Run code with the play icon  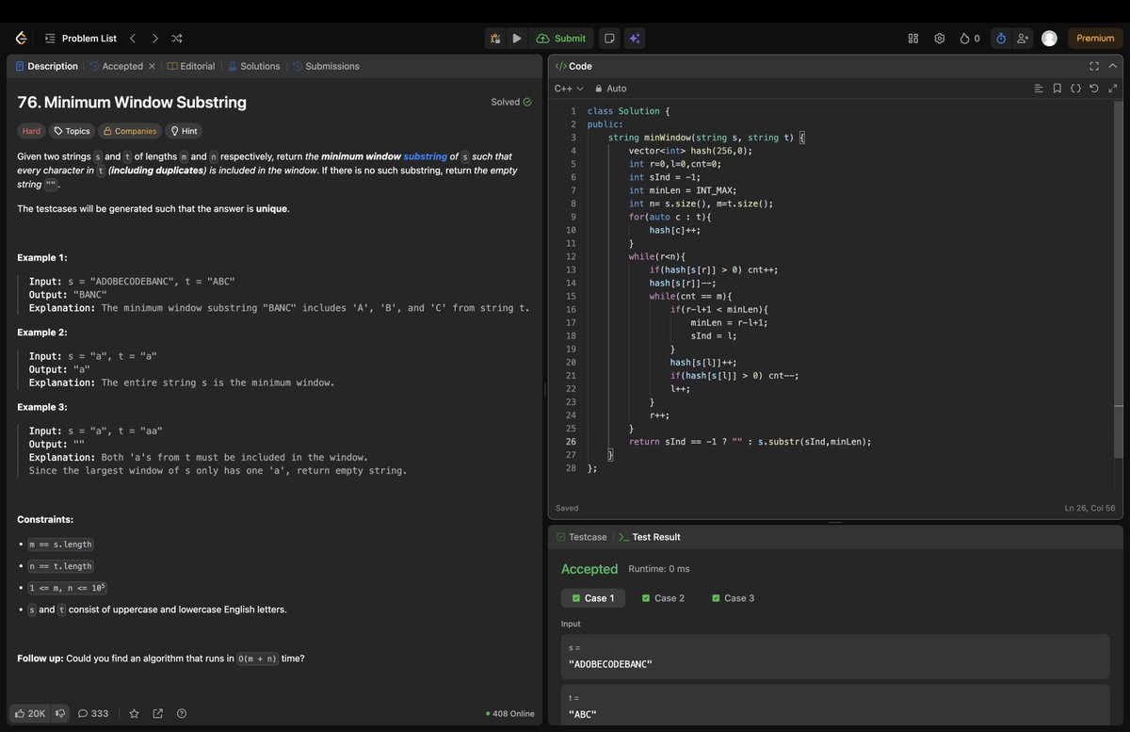click(517, 39)
